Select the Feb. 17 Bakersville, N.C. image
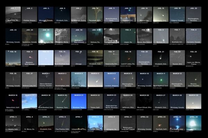Screen dimensions: 208x138 [x=112, y=58]
